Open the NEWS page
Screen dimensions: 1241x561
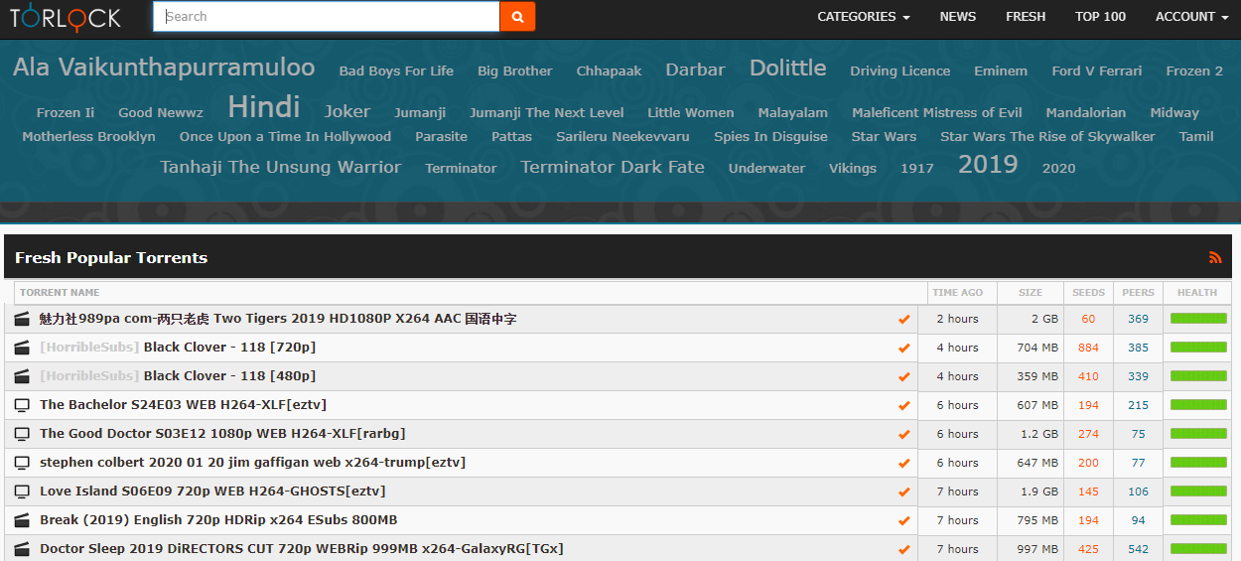tap(957, 17)
